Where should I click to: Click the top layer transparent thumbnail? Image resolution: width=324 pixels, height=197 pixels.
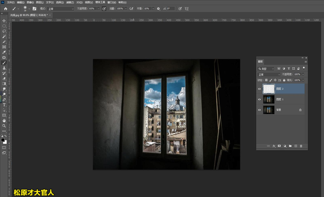(269, 89)
